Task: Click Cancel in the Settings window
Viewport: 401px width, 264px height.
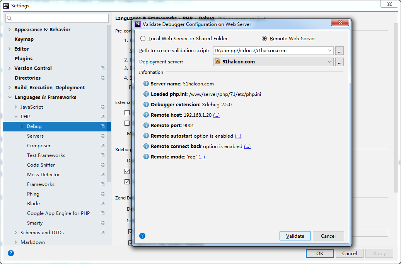Action: tap(349, 253)
